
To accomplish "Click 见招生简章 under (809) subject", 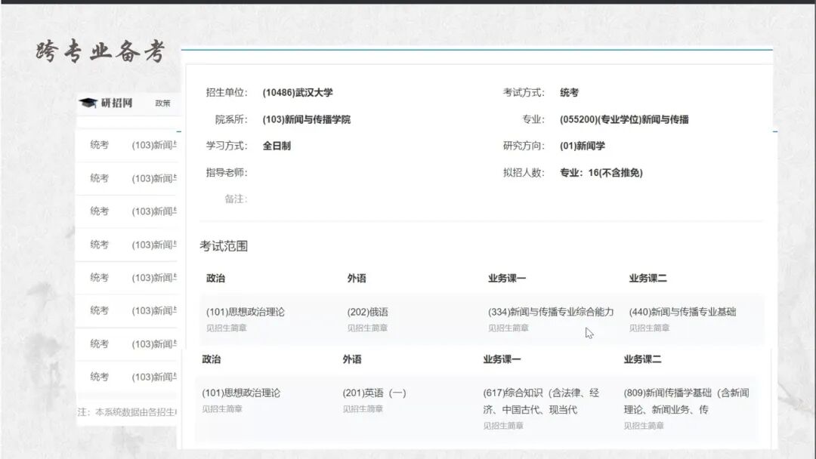I will click(644, 426).
